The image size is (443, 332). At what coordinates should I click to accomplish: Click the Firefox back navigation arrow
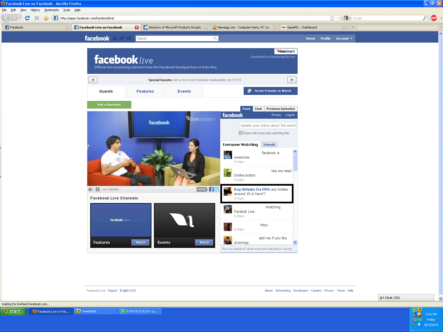pyautogui.click(x=6, y=18)
